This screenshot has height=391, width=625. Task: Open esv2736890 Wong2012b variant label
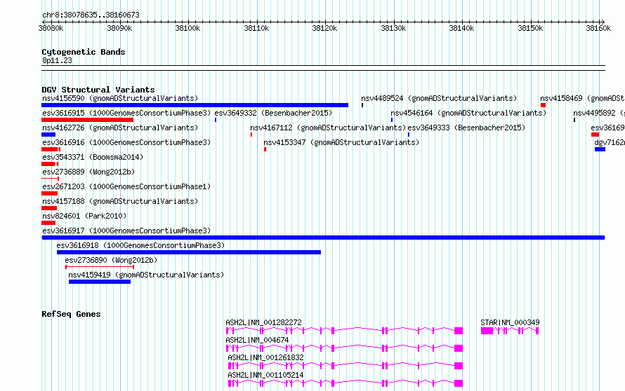click(111, 260)
